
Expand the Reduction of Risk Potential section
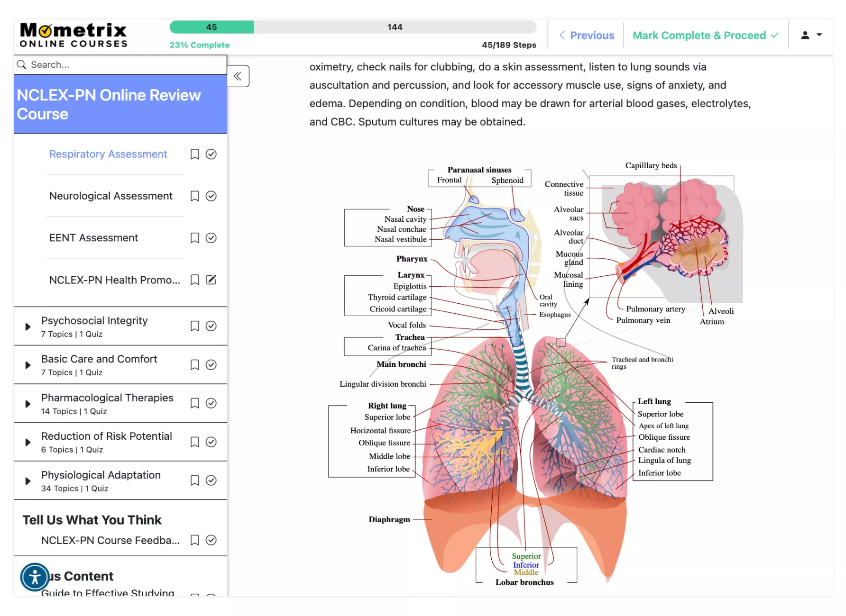tap(28, 442)
